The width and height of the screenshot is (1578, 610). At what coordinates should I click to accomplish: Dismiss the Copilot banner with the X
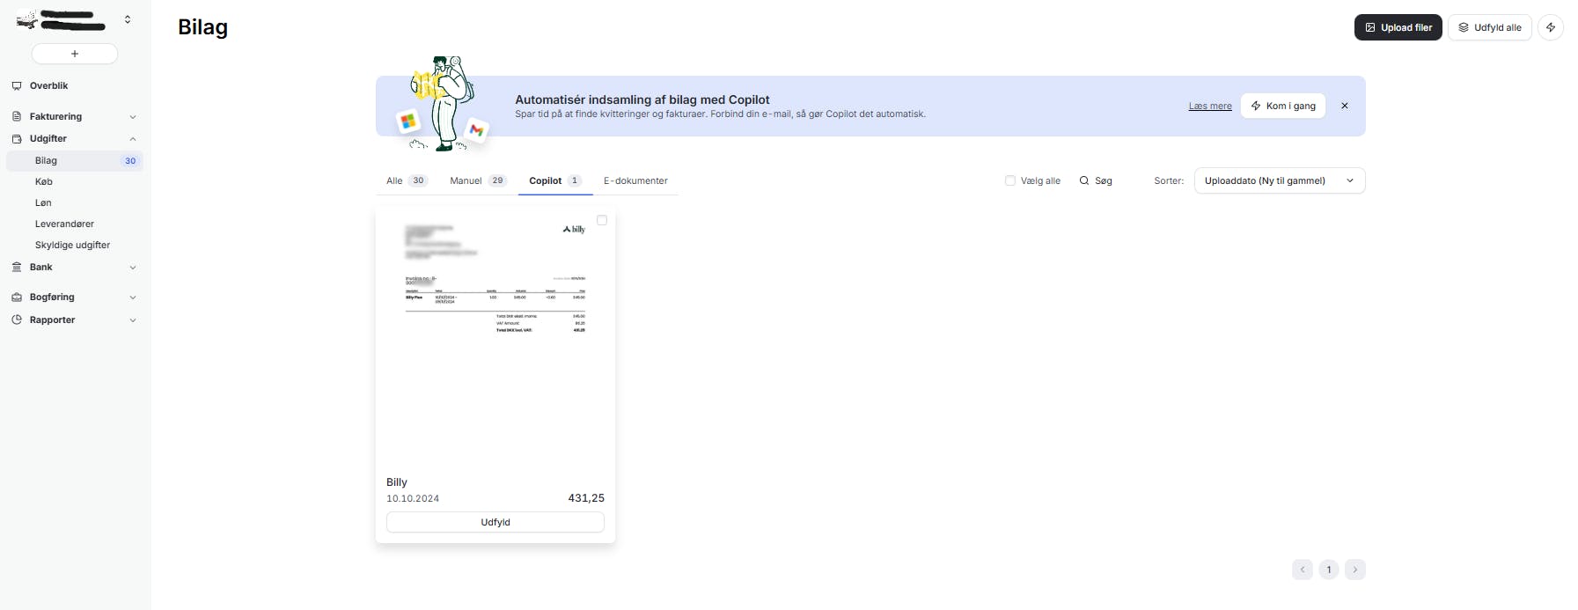[1345, 106]
